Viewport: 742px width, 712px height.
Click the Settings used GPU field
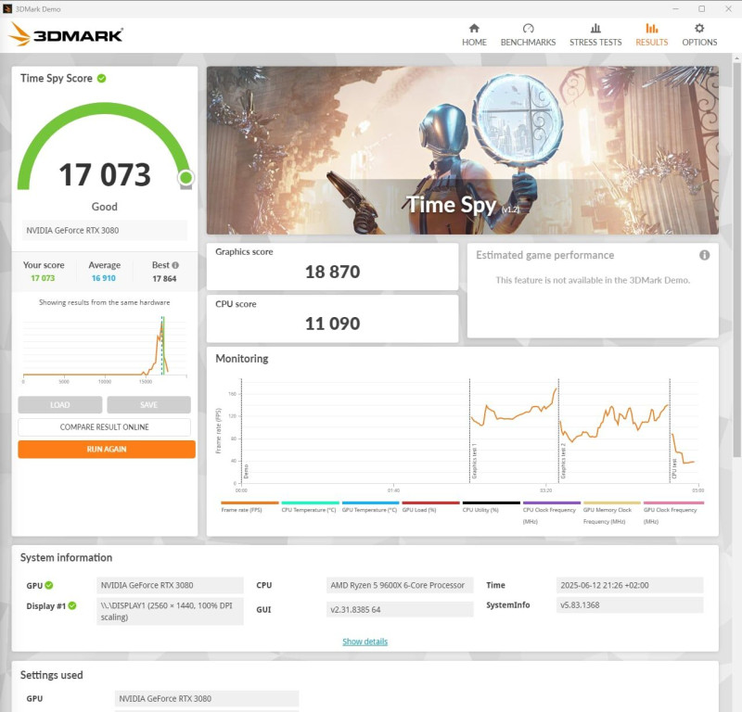207,698
